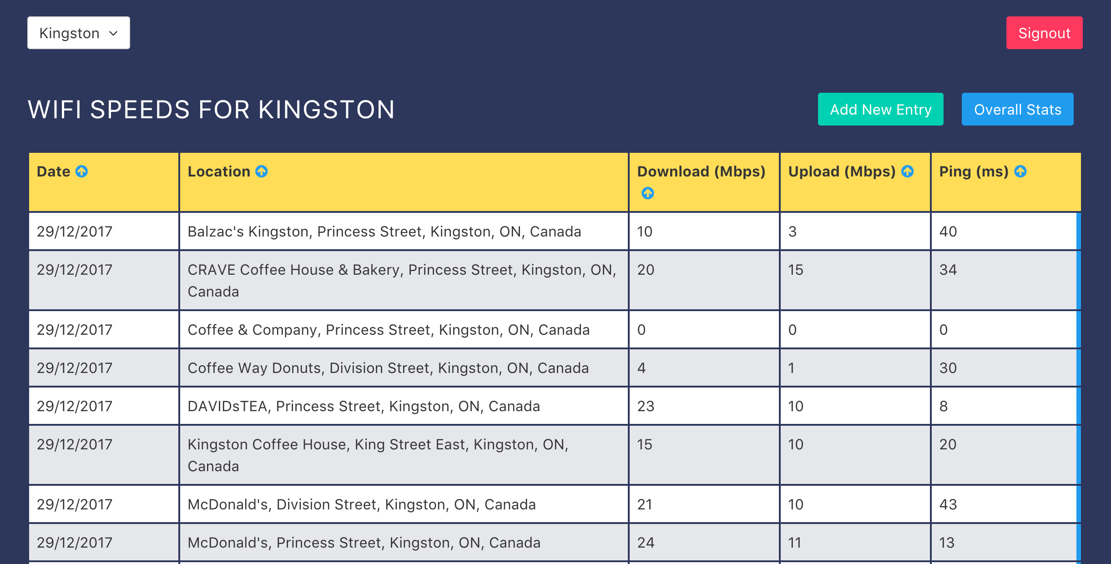The height and width of the screenshot is (564, 1111).
Task: Click Add New Entry button
Action: click(x=880, y=110)
